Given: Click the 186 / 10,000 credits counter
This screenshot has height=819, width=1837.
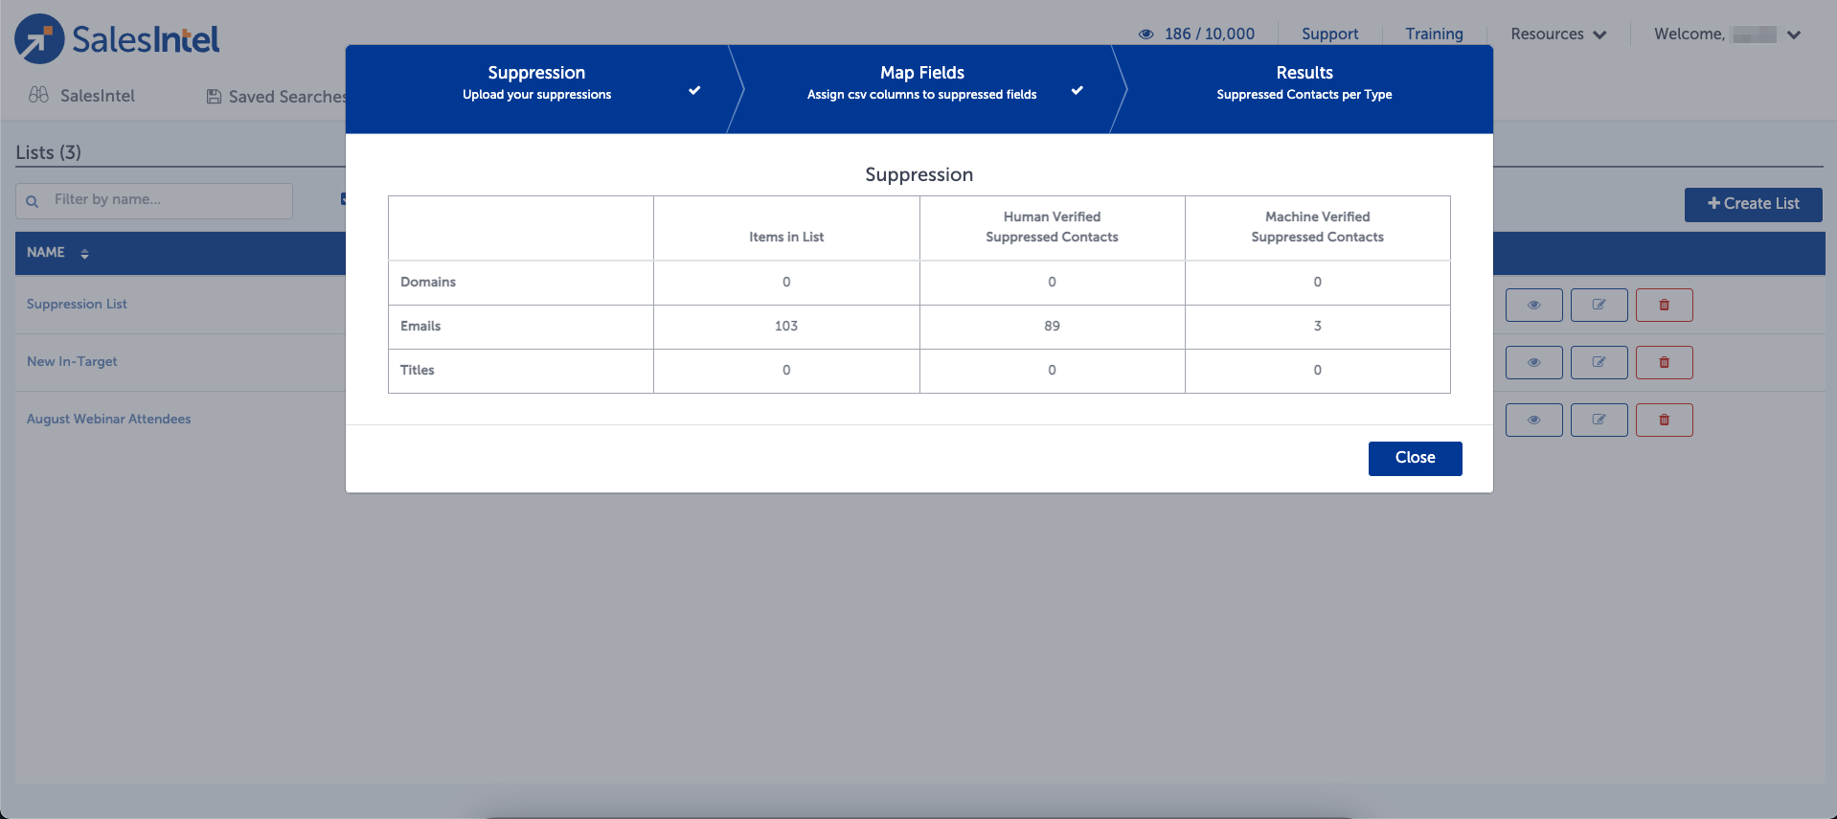Looking at the screenshot, I should click(1209, 34).
